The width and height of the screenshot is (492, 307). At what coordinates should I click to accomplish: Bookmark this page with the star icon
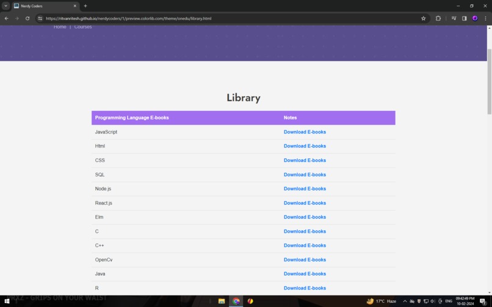click(423, 18)
